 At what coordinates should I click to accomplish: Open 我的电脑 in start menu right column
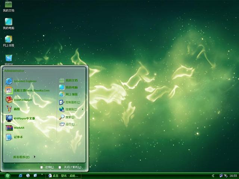pos(68,87)
